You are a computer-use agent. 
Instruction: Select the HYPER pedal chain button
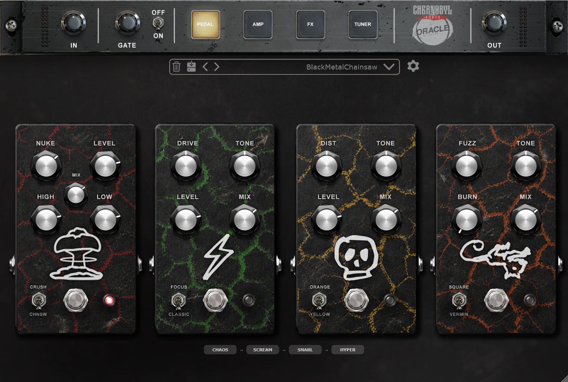[348, 349]
